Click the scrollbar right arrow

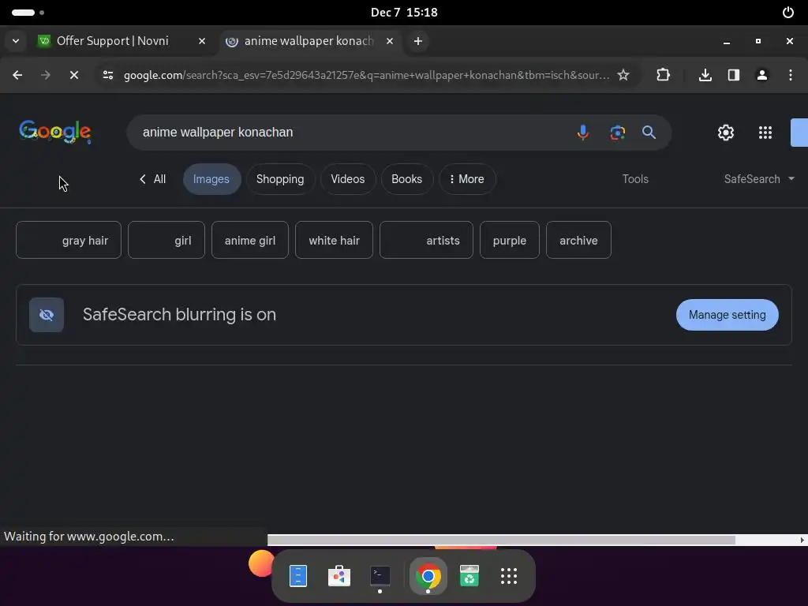point(802,540)
